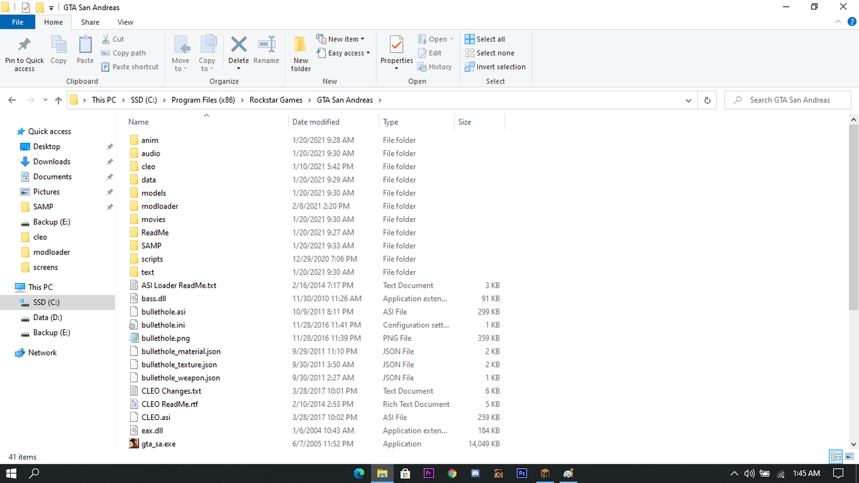The image size is (859, 483).
Task: Click the Edit ribbon command
Action: tap(429, 53)
